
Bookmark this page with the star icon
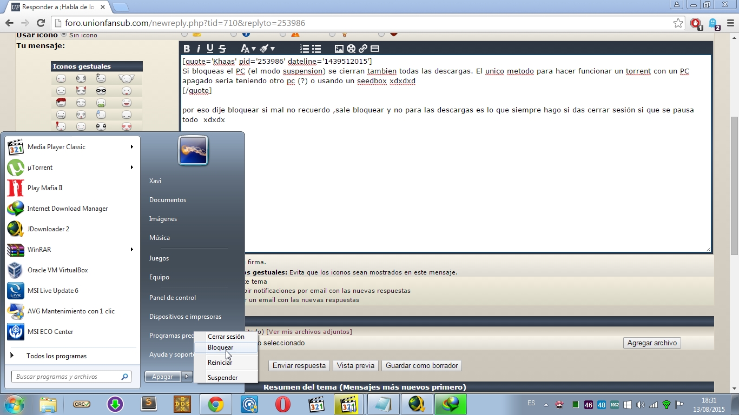pos(678,23)
